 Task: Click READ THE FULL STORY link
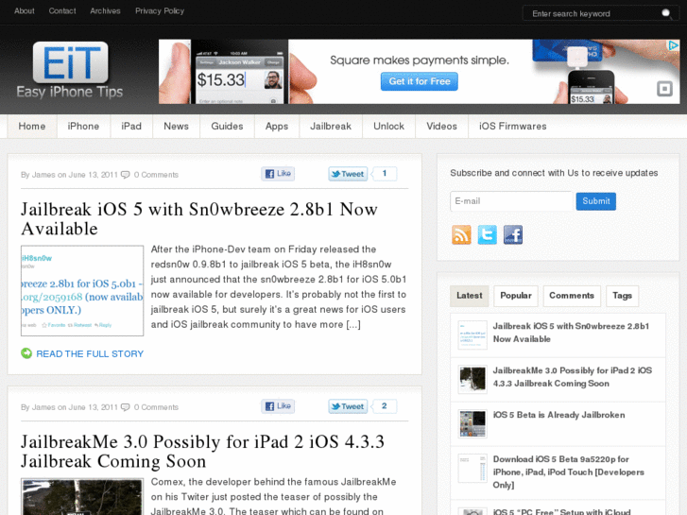(x=90, y=353)
